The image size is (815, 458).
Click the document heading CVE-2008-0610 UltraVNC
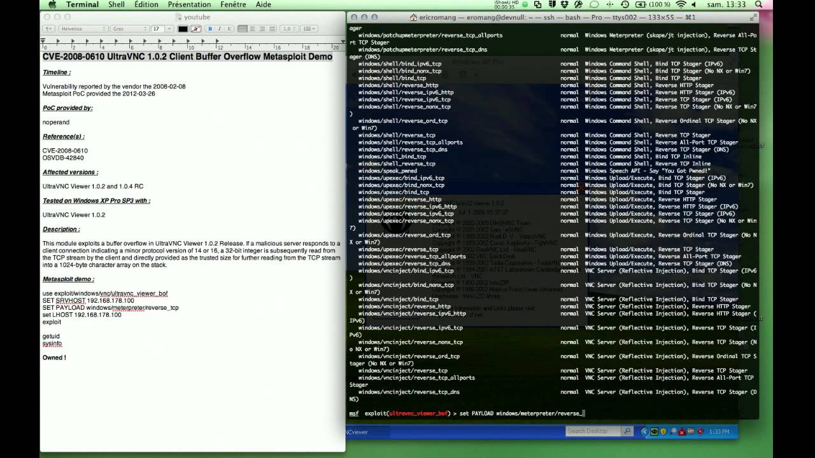pos(187,57)
